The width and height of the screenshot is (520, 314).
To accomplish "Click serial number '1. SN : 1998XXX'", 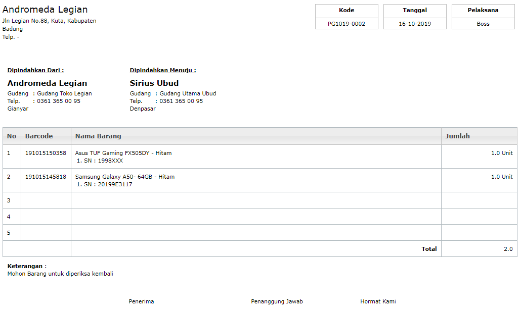I will pyautogui.click(x=100, y=161).
